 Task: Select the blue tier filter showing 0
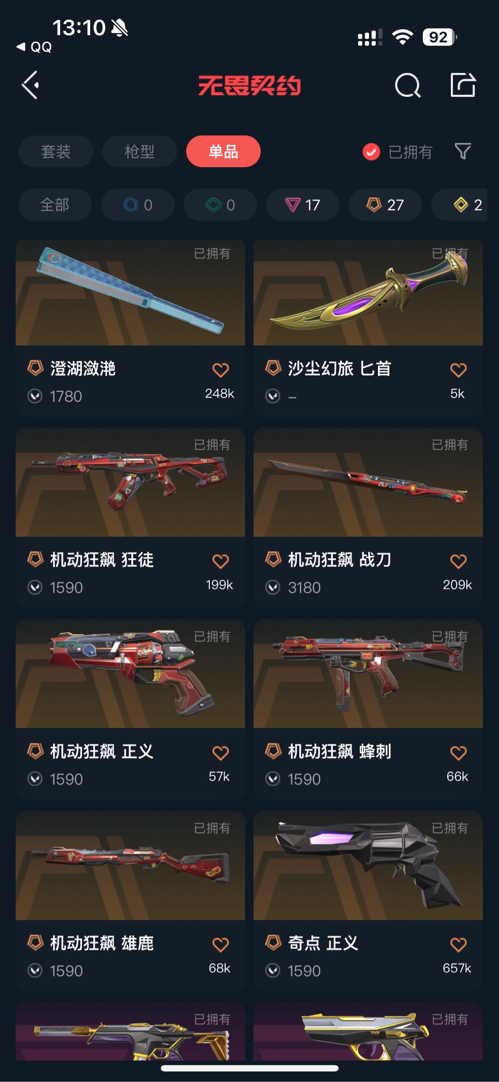coord(138,205)
